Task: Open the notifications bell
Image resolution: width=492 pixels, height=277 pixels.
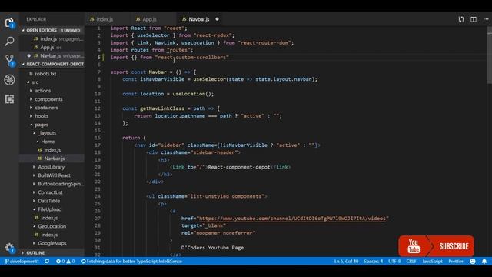Action: coord(484,262)
